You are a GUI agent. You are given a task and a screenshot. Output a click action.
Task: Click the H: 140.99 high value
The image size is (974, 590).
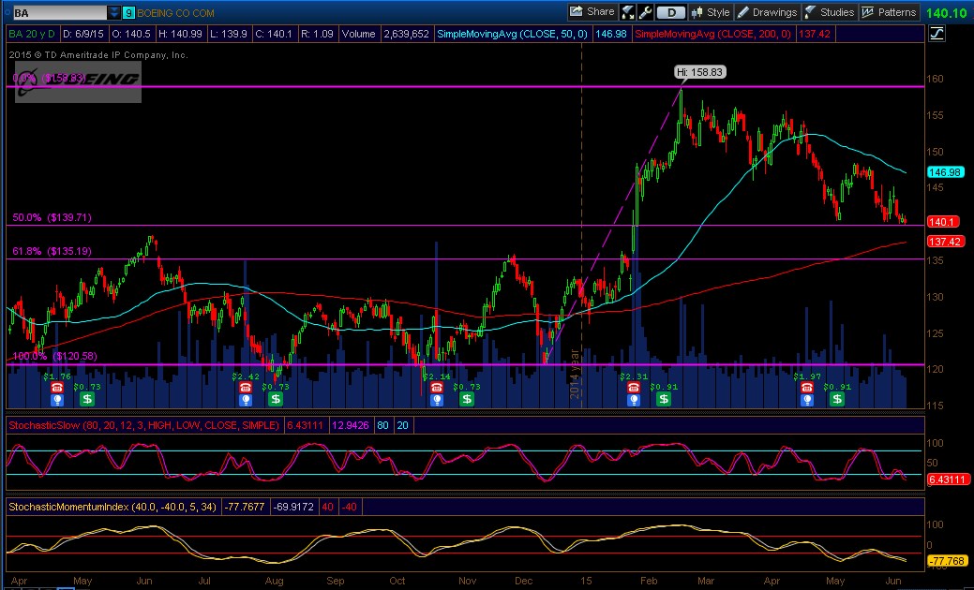[x=180, y=34]
